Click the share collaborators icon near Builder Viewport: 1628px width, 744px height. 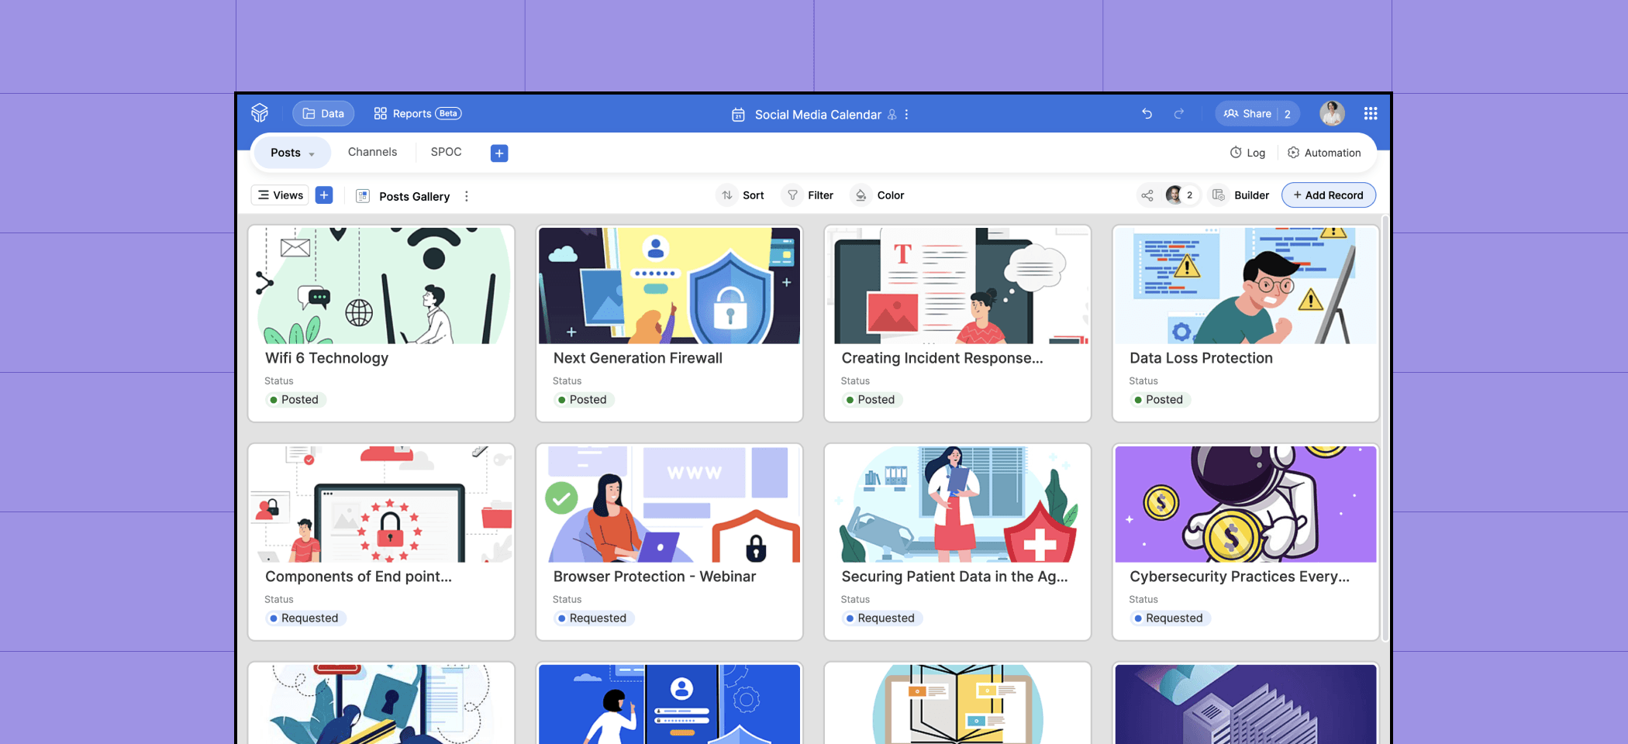tap(1147, 195)
